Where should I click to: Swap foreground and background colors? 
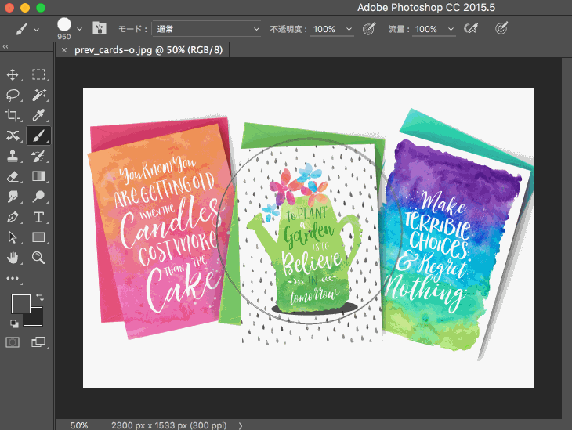[39, 298]
